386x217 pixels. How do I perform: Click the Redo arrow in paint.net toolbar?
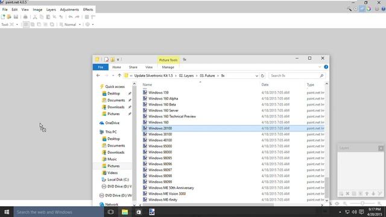[77, 17]
